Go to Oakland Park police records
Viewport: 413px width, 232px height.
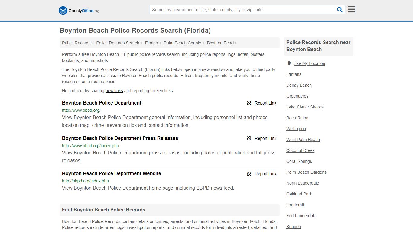[299, 194]
